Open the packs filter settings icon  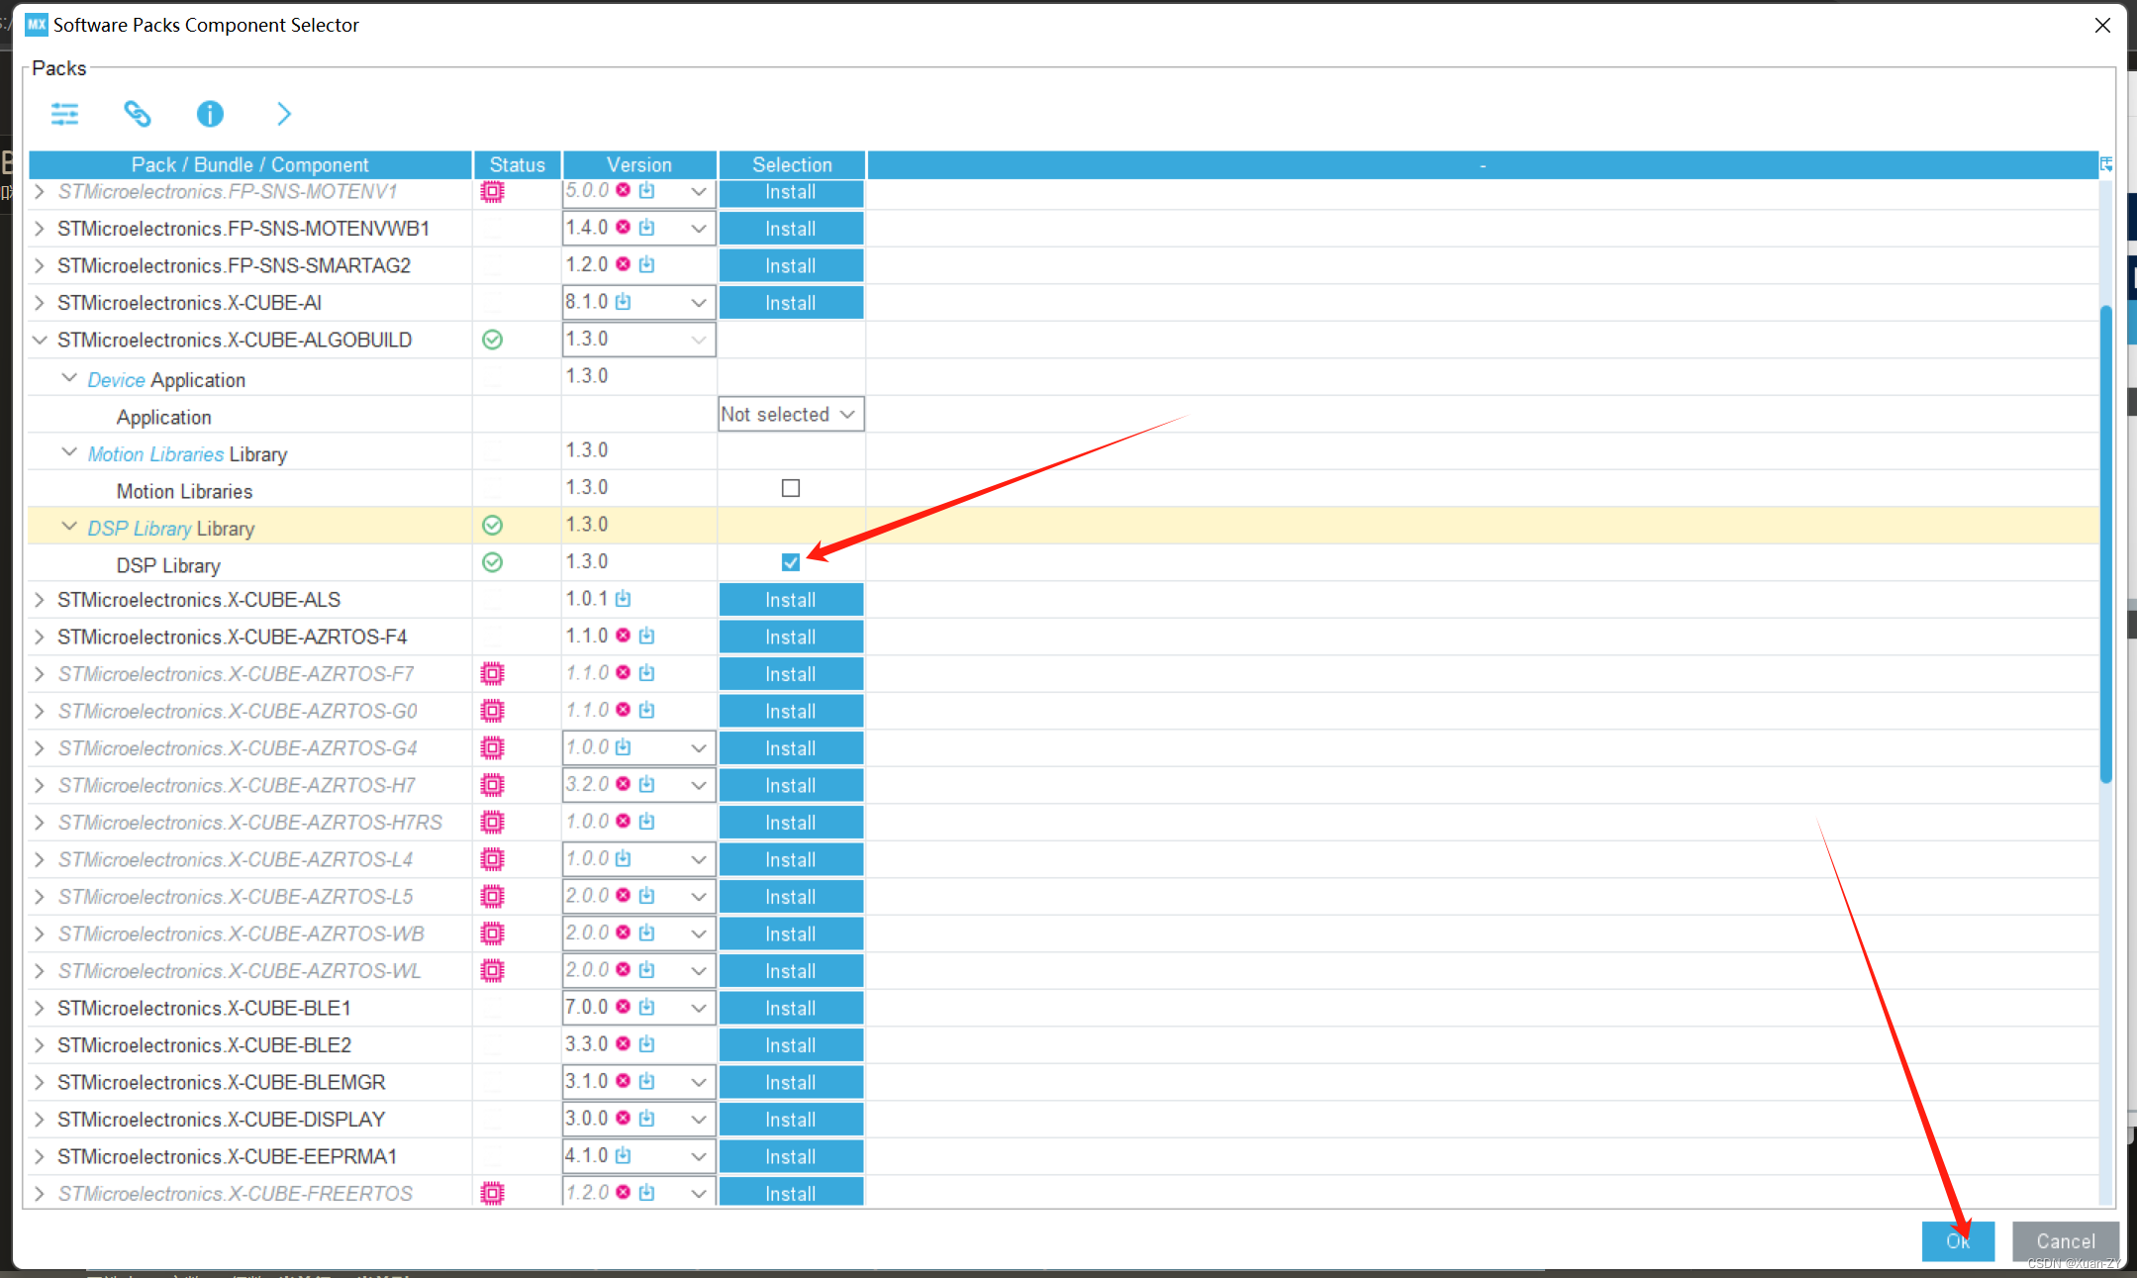point(64,114)
